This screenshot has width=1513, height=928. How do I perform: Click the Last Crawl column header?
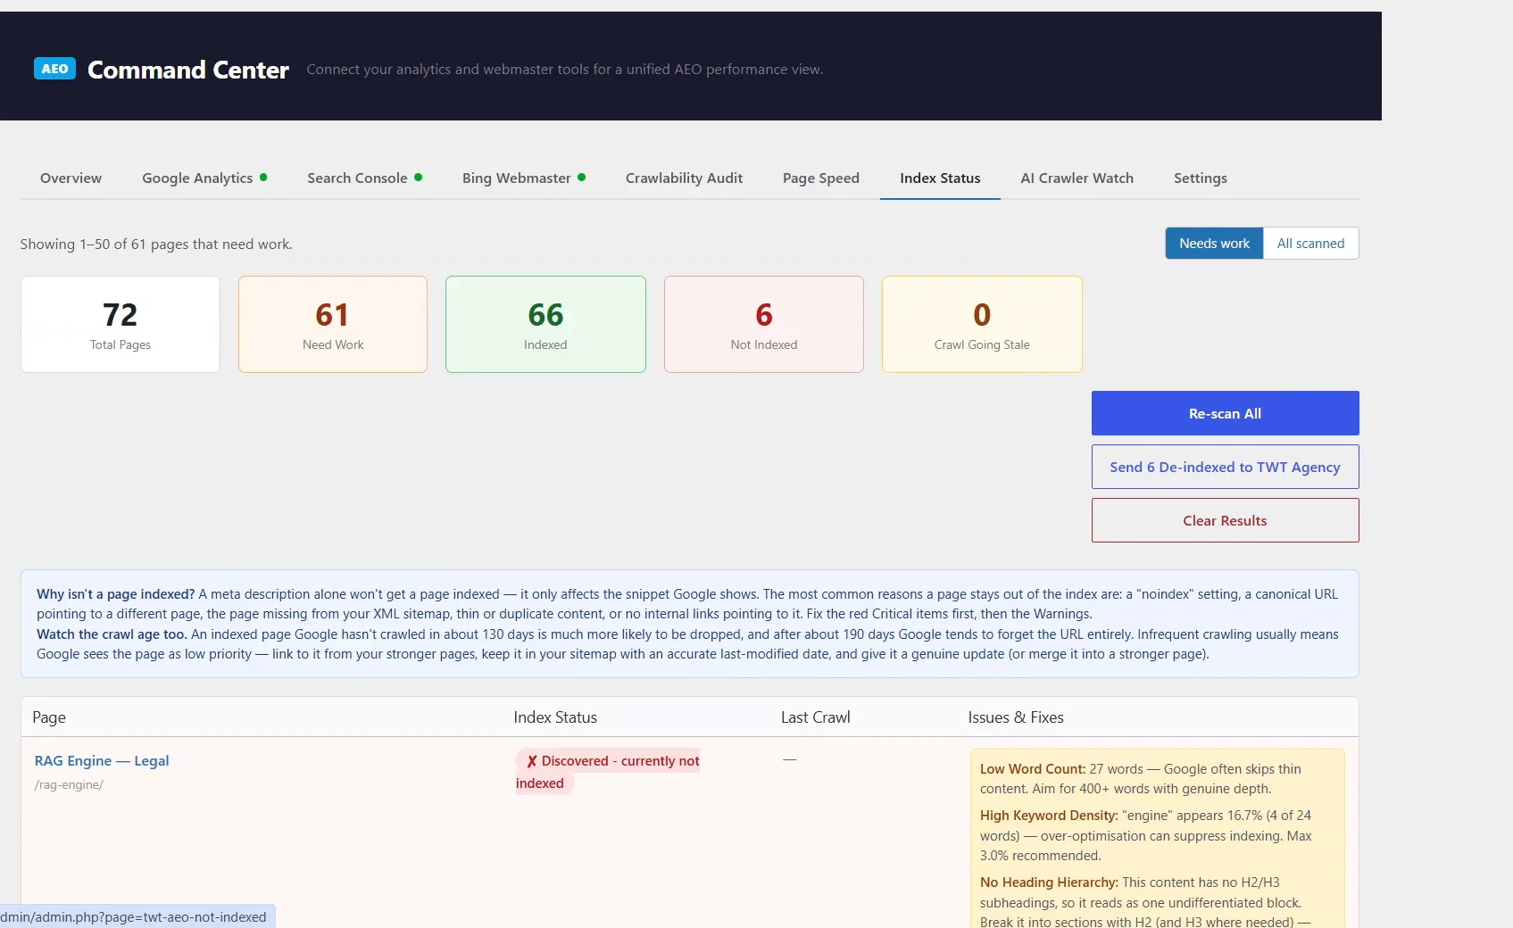pyautogui.click(x=815, y=717)
